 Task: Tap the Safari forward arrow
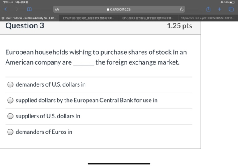pos(17,9)
